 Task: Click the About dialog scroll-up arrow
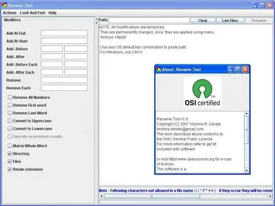(246, 114)
